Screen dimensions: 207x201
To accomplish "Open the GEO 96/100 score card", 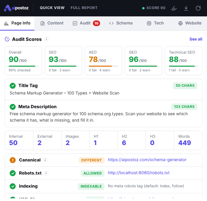I will [x=144, y=61].
